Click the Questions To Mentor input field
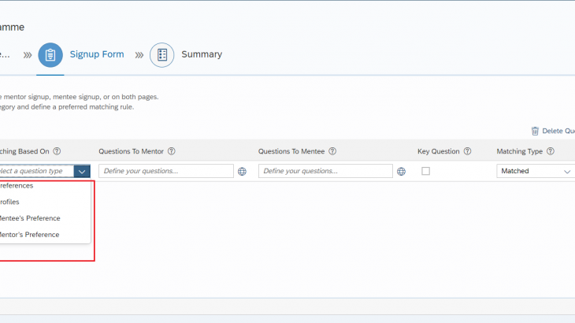The image size is (575, 323). (x=165, y=171)
